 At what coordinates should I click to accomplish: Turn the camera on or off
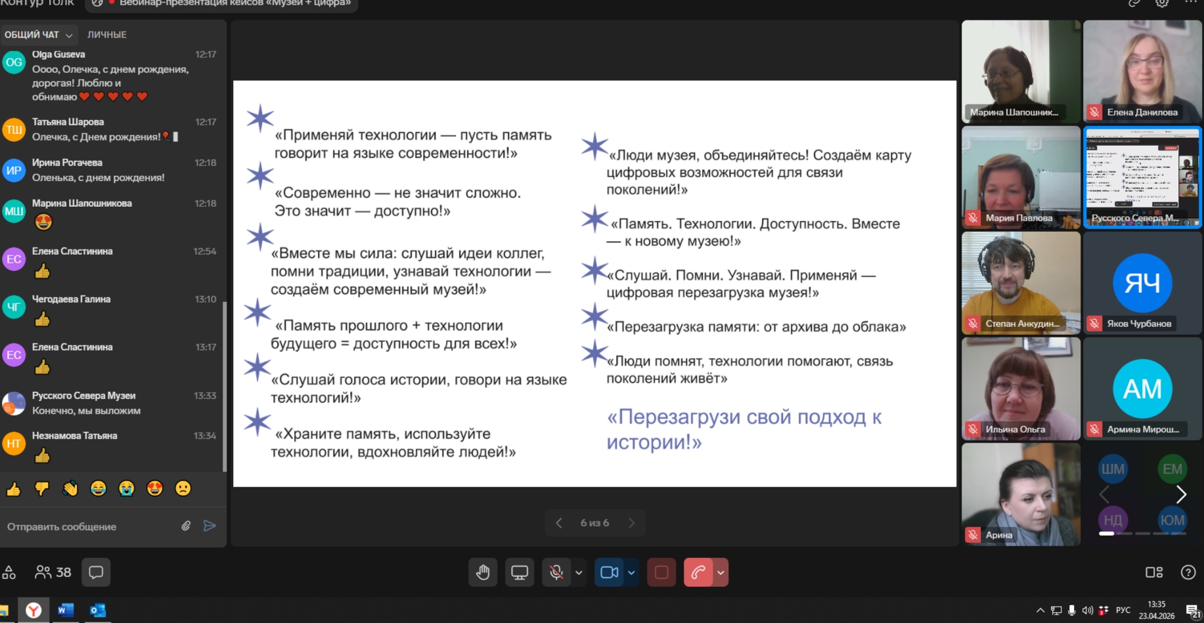[609, 572]
